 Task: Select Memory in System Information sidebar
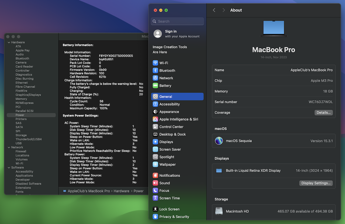21,99
